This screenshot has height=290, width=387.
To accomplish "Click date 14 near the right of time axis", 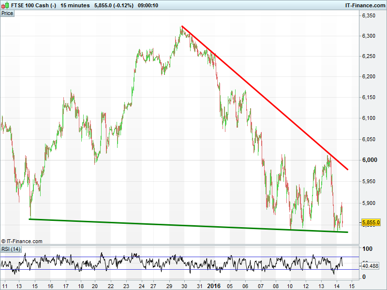I will coord(336,285).
